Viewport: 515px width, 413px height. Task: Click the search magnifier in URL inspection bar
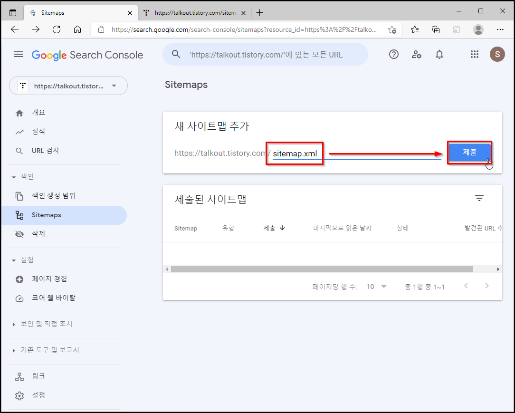pos(176,54)
